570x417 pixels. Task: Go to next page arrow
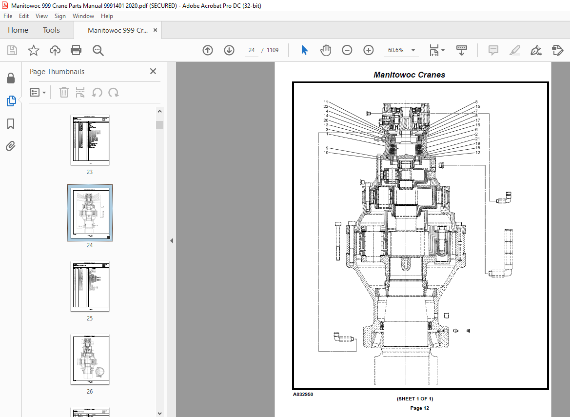(x=229, y=50)
